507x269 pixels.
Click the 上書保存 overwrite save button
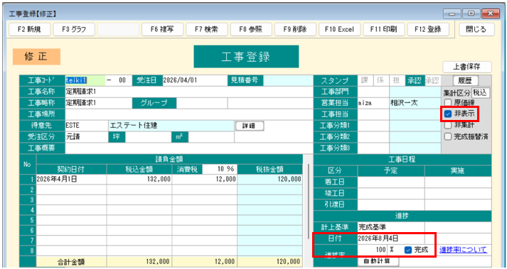(466, 67)
